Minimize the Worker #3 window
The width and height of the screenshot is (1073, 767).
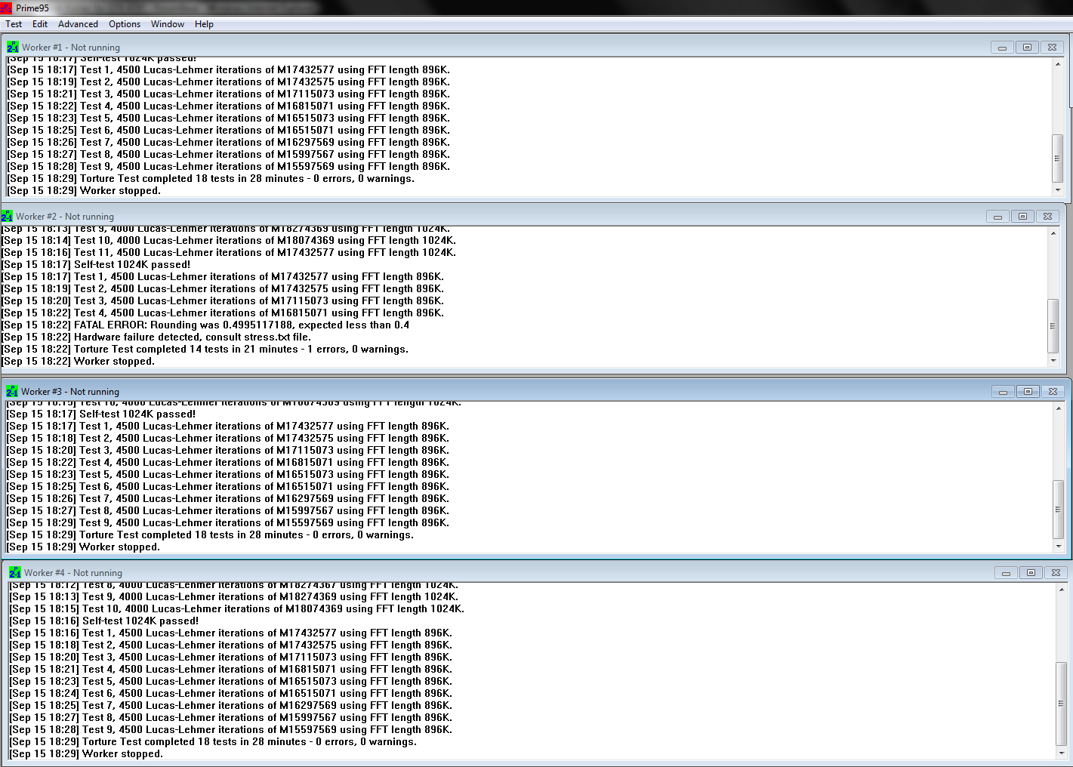tap(1004, 391)
